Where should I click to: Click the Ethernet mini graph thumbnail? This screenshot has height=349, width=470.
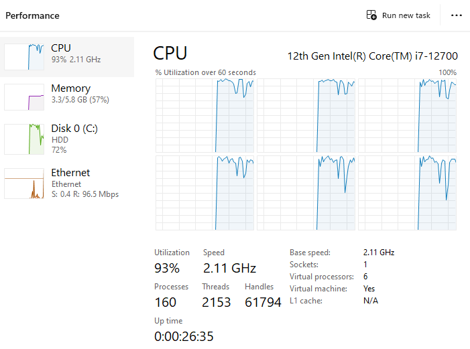click(24, 184)
